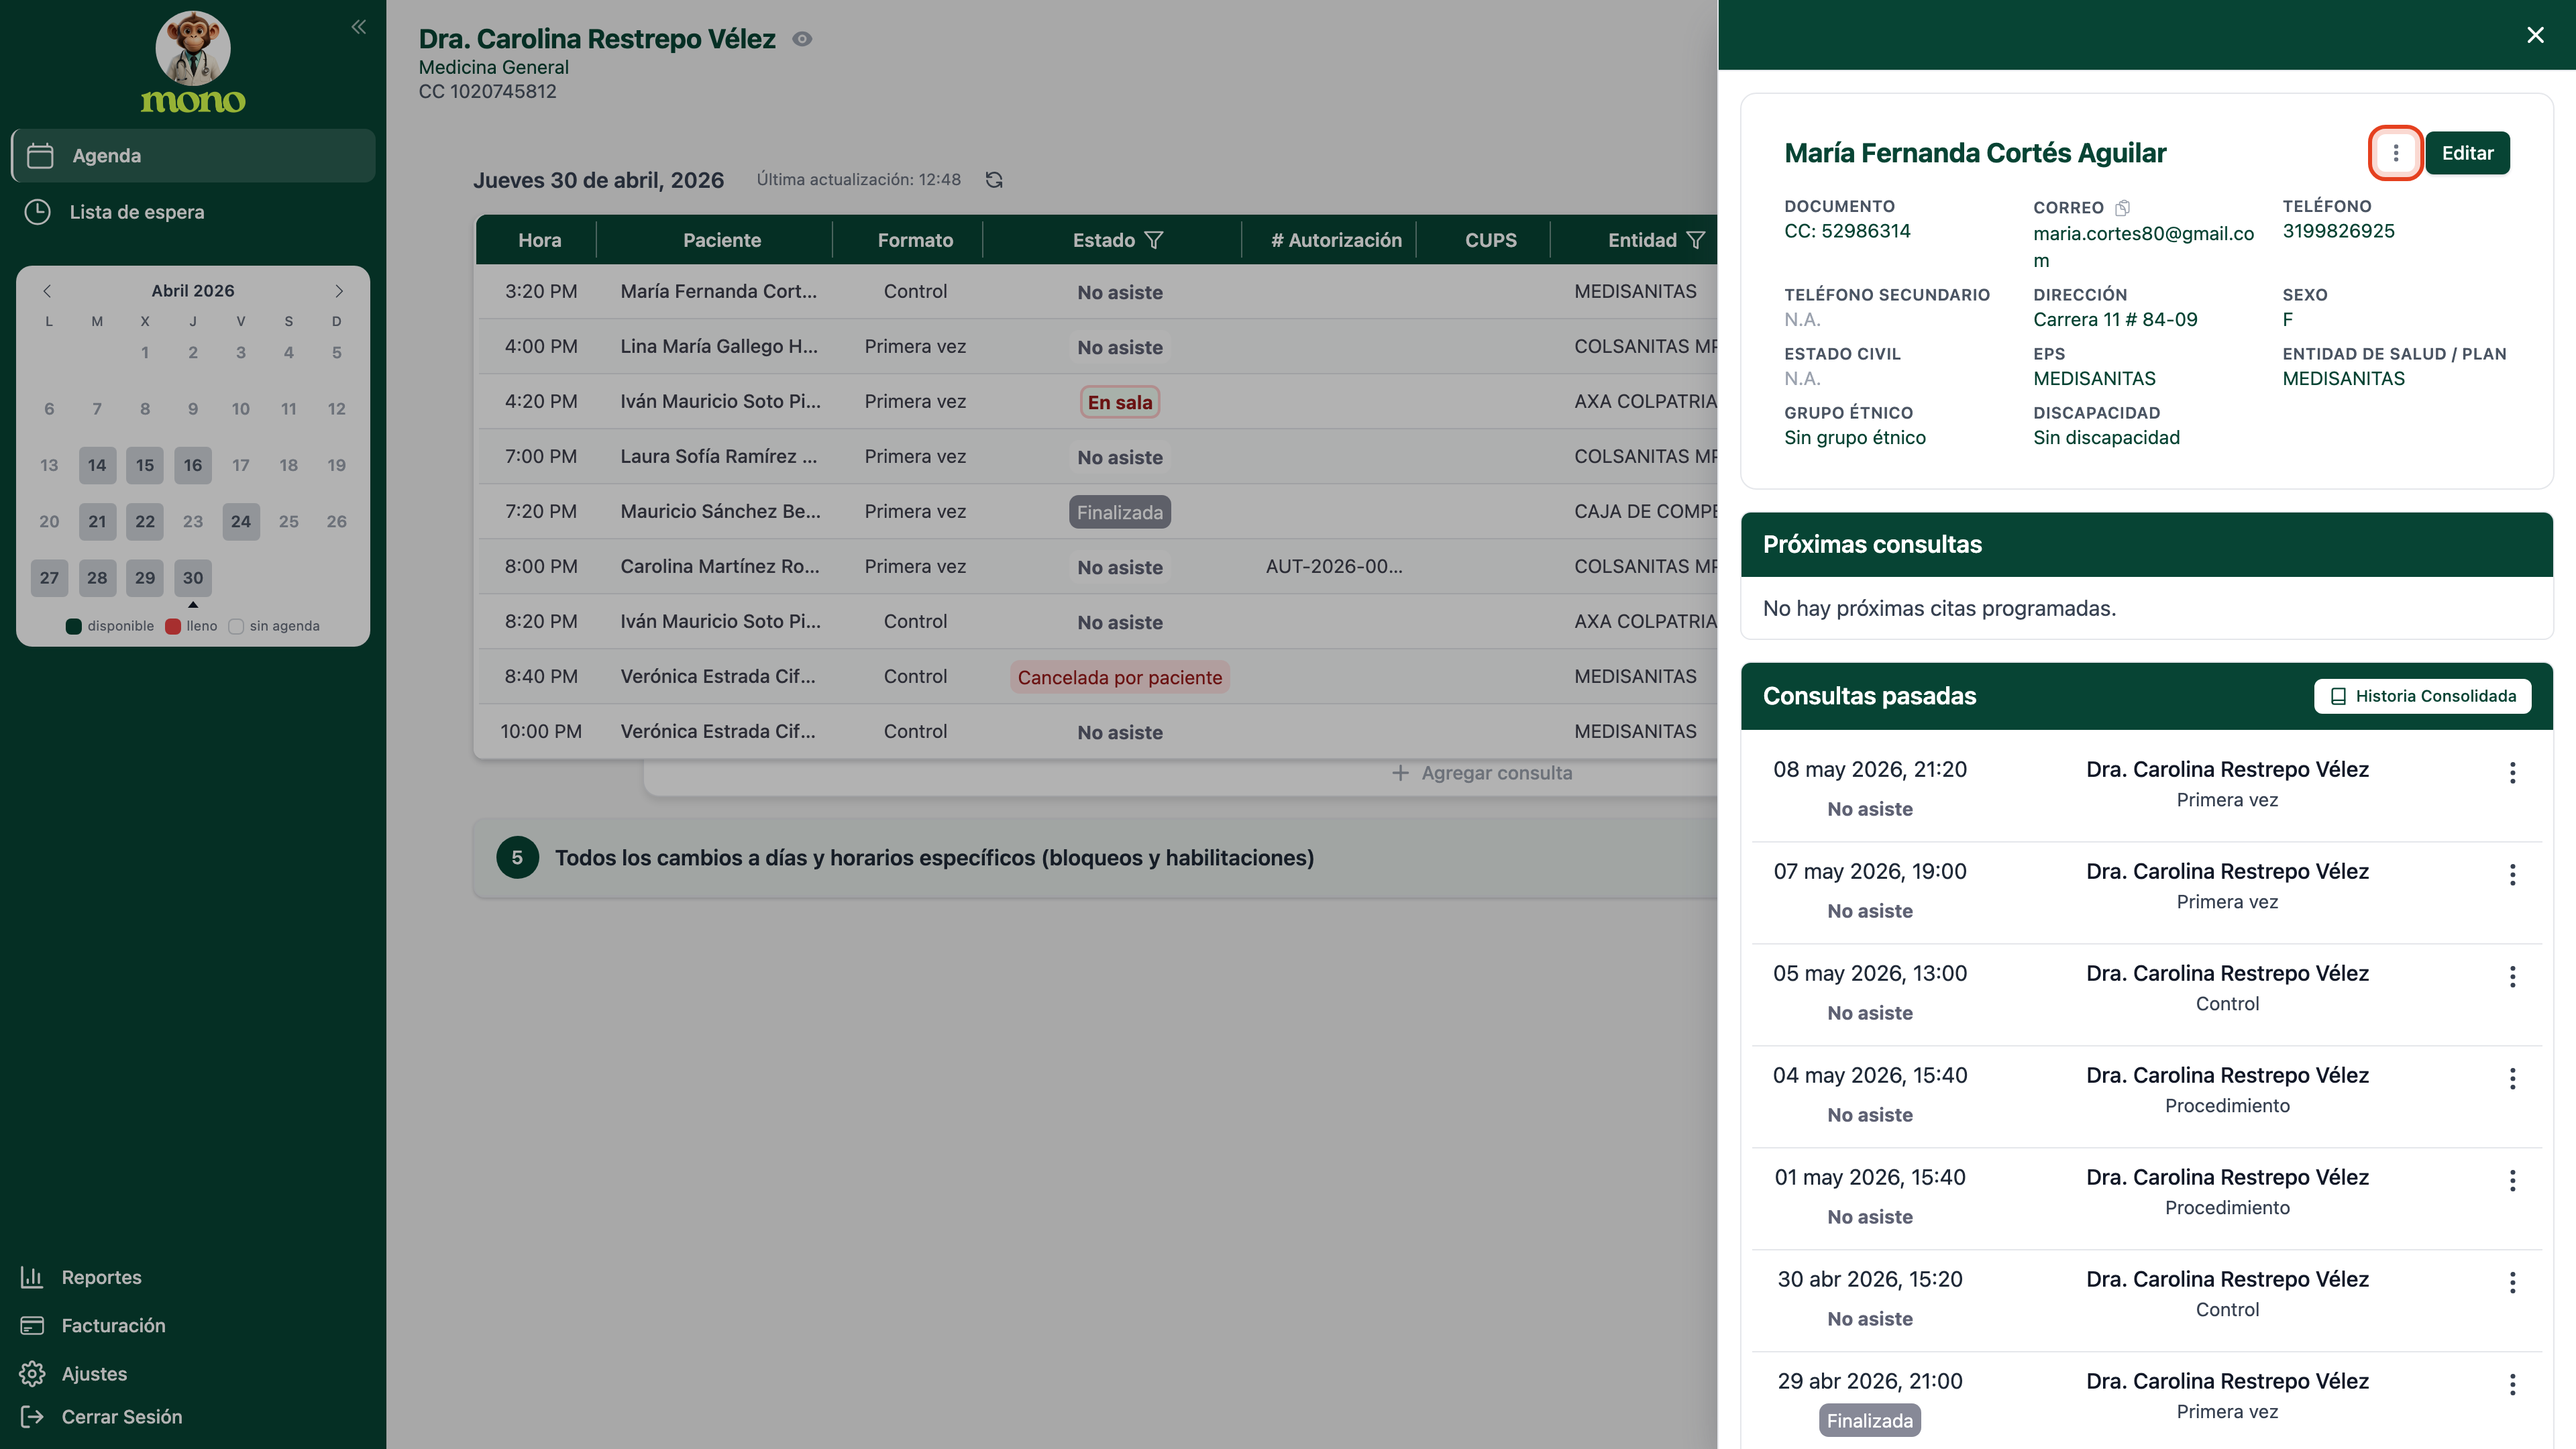Click Finalizada status of Mauricio Sánchez
Screen dimensions: 2576x1449
click(x=1119, y=512)
